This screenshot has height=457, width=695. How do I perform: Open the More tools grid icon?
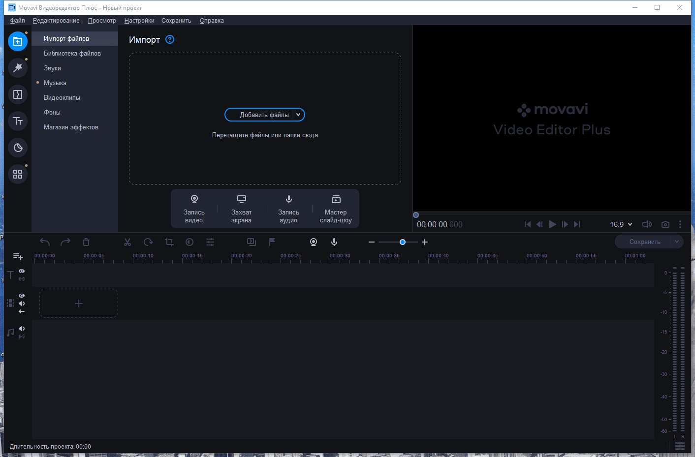[x=18, y=174]
